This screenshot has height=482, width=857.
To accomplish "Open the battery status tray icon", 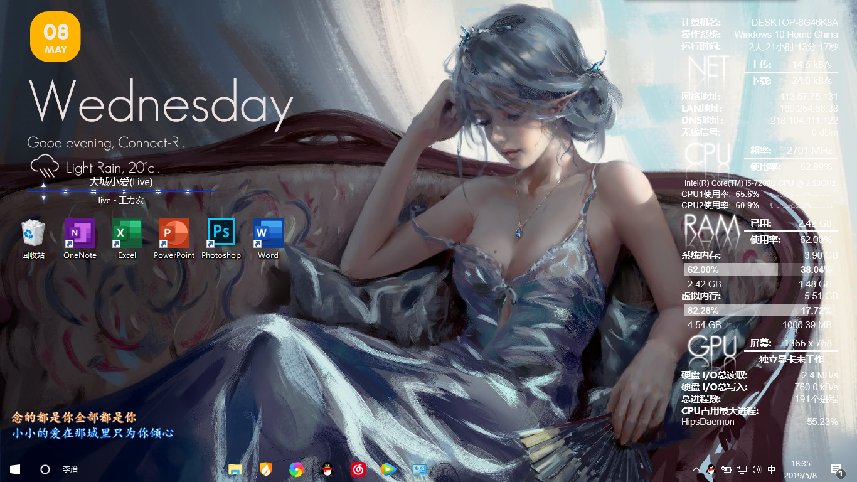I will (x=727, y=469).
